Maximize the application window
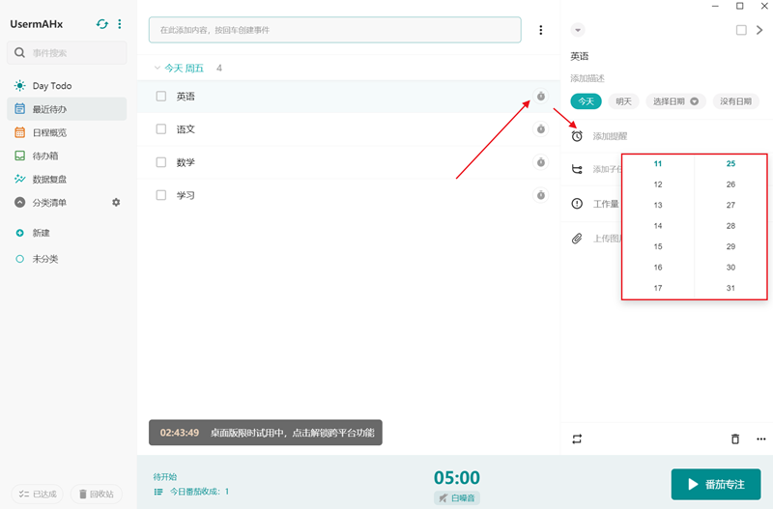The height and width of the screenshot is (509, 773). point(740,6)
